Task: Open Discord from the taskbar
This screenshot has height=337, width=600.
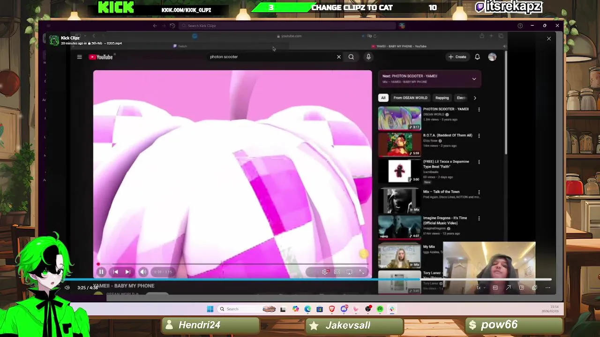Action: click(x=344, y=309)
